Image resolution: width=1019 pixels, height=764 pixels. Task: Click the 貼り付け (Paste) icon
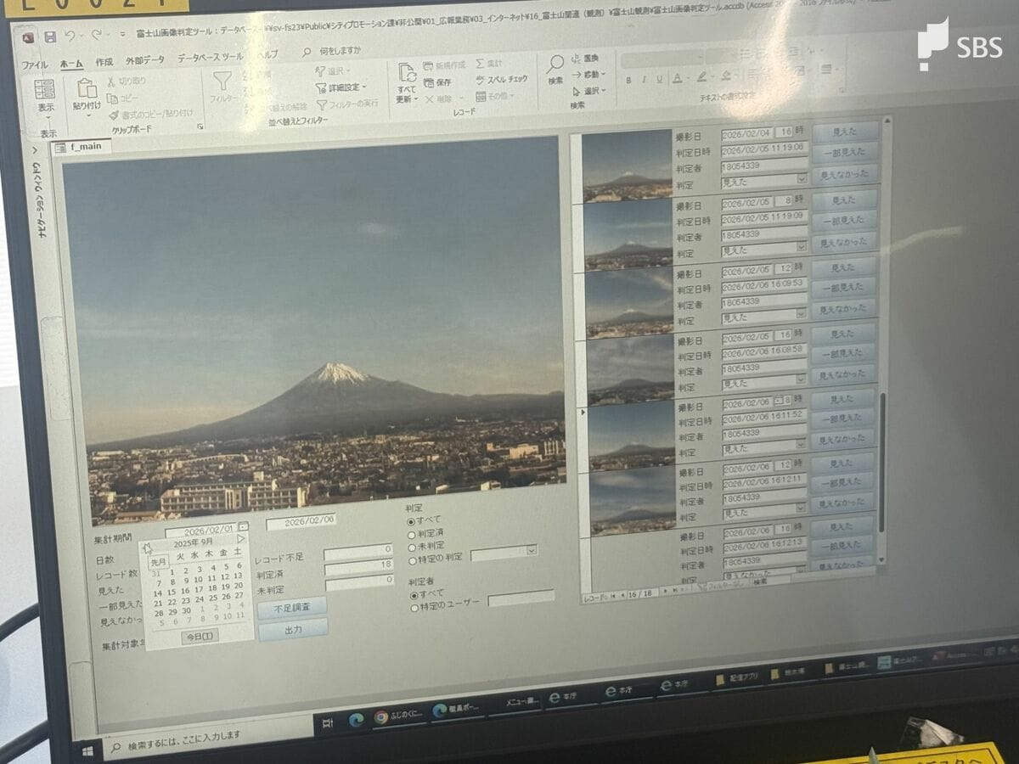[x=87, y=88]
